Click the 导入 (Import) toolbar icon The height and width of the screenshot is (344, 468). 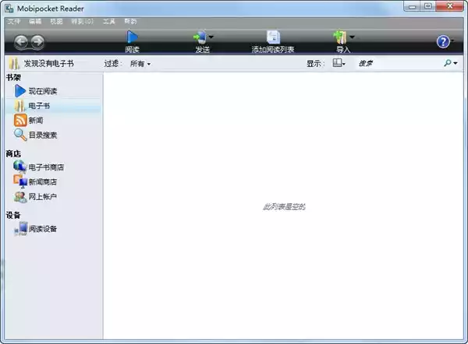click(x=340, y=37)
